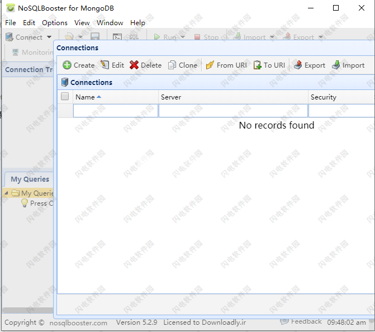Click the Licensed to Downloadly.ir text

tap(205, 322)
